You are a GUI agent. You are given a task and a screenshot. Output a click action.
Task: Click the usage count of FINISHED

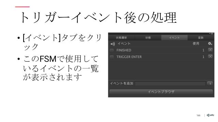coord(203,50)
